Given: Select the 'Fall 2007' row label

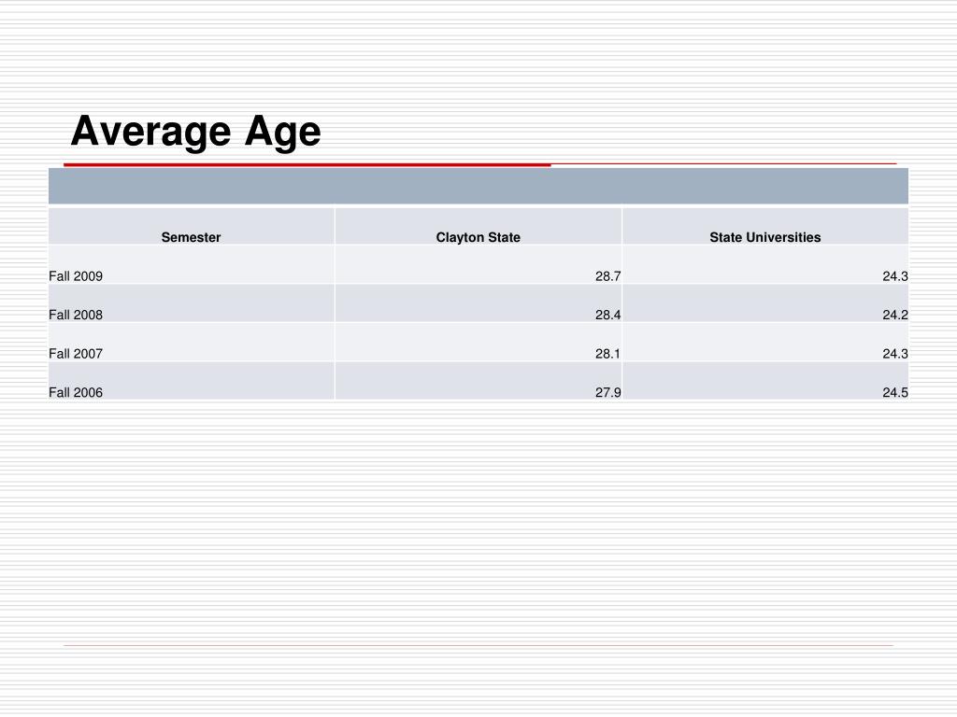Looking at the screenshot, I should pos(76,354).
